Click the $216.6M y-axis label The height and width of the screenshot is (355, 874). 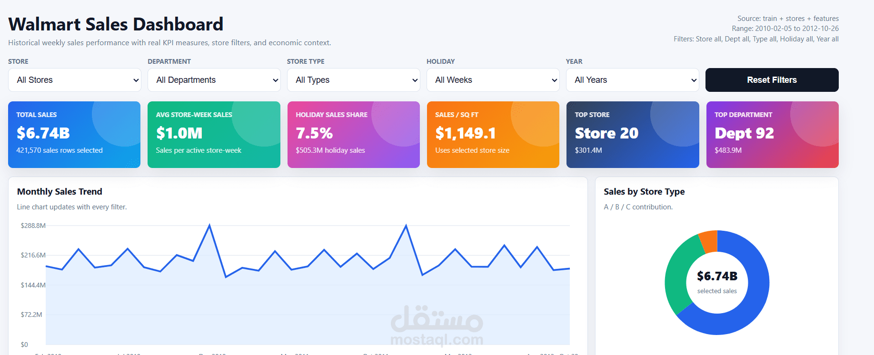tap(33, 255)
